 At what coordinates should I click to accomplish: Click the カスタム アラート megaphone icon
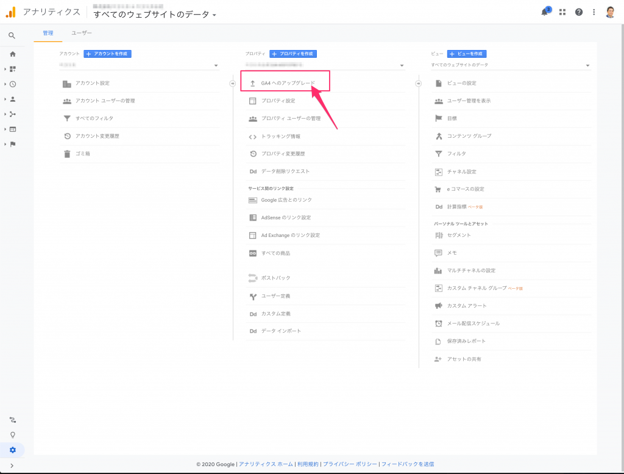(x=438, y=306)
